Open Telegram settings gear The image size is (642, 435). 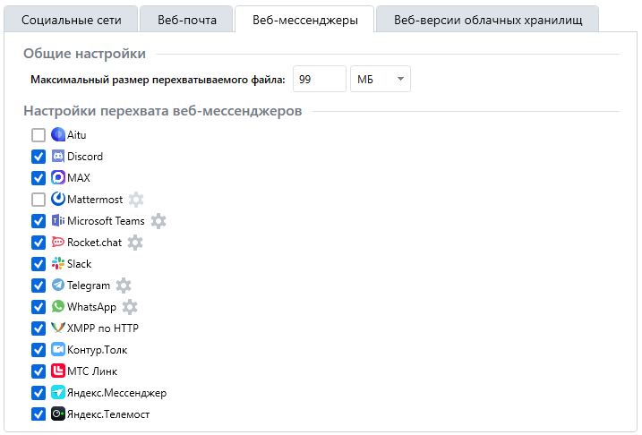coord(124,286)
